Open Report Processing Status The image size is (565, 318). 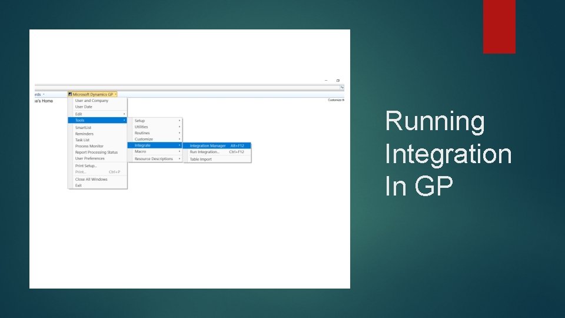(98, 152)
